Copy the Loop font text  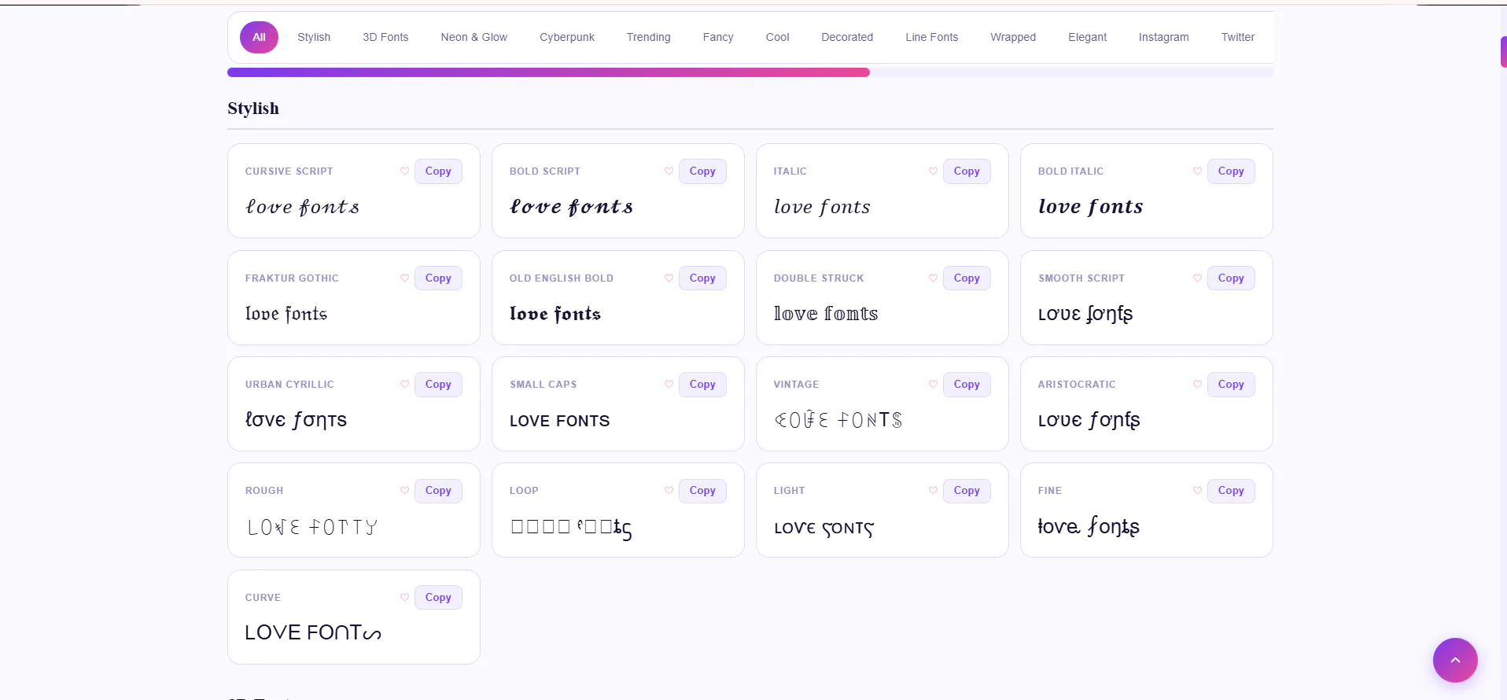click(x=702, y=491)
